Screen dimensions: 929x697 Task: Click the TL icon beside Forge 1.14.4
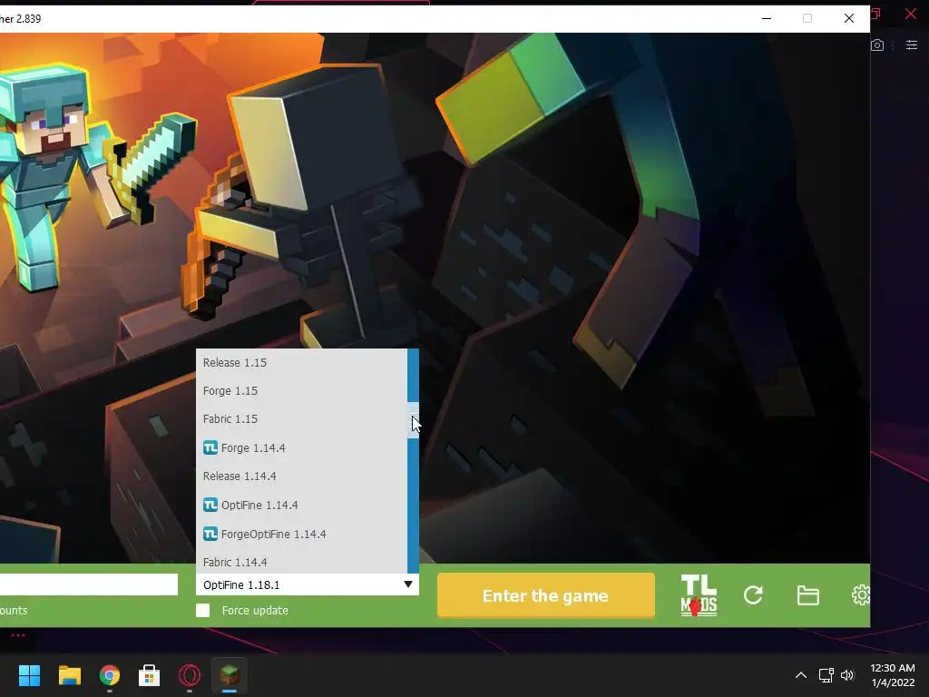point(210,447)
